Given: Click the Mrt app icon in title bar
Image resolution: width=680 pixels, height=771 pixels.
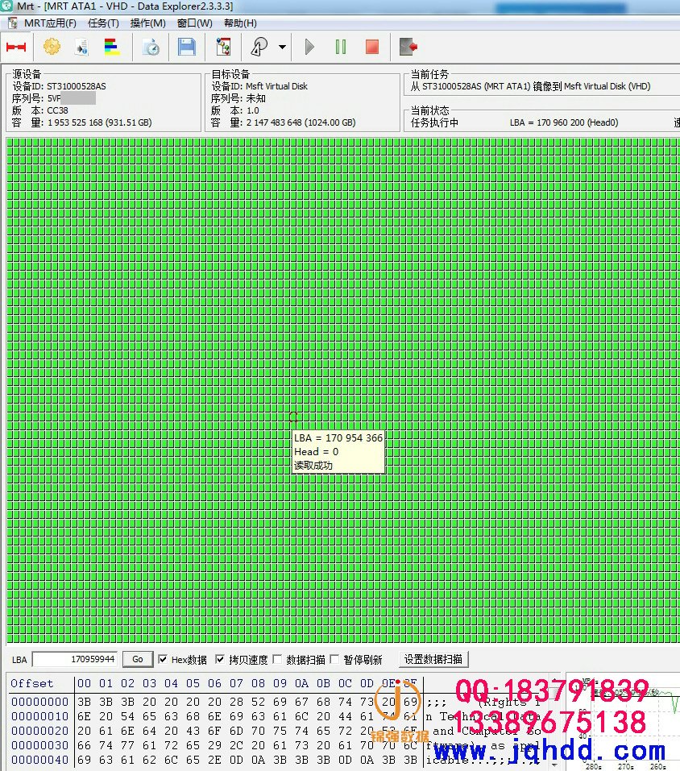Looking at the screenshot, I should 6,6.
